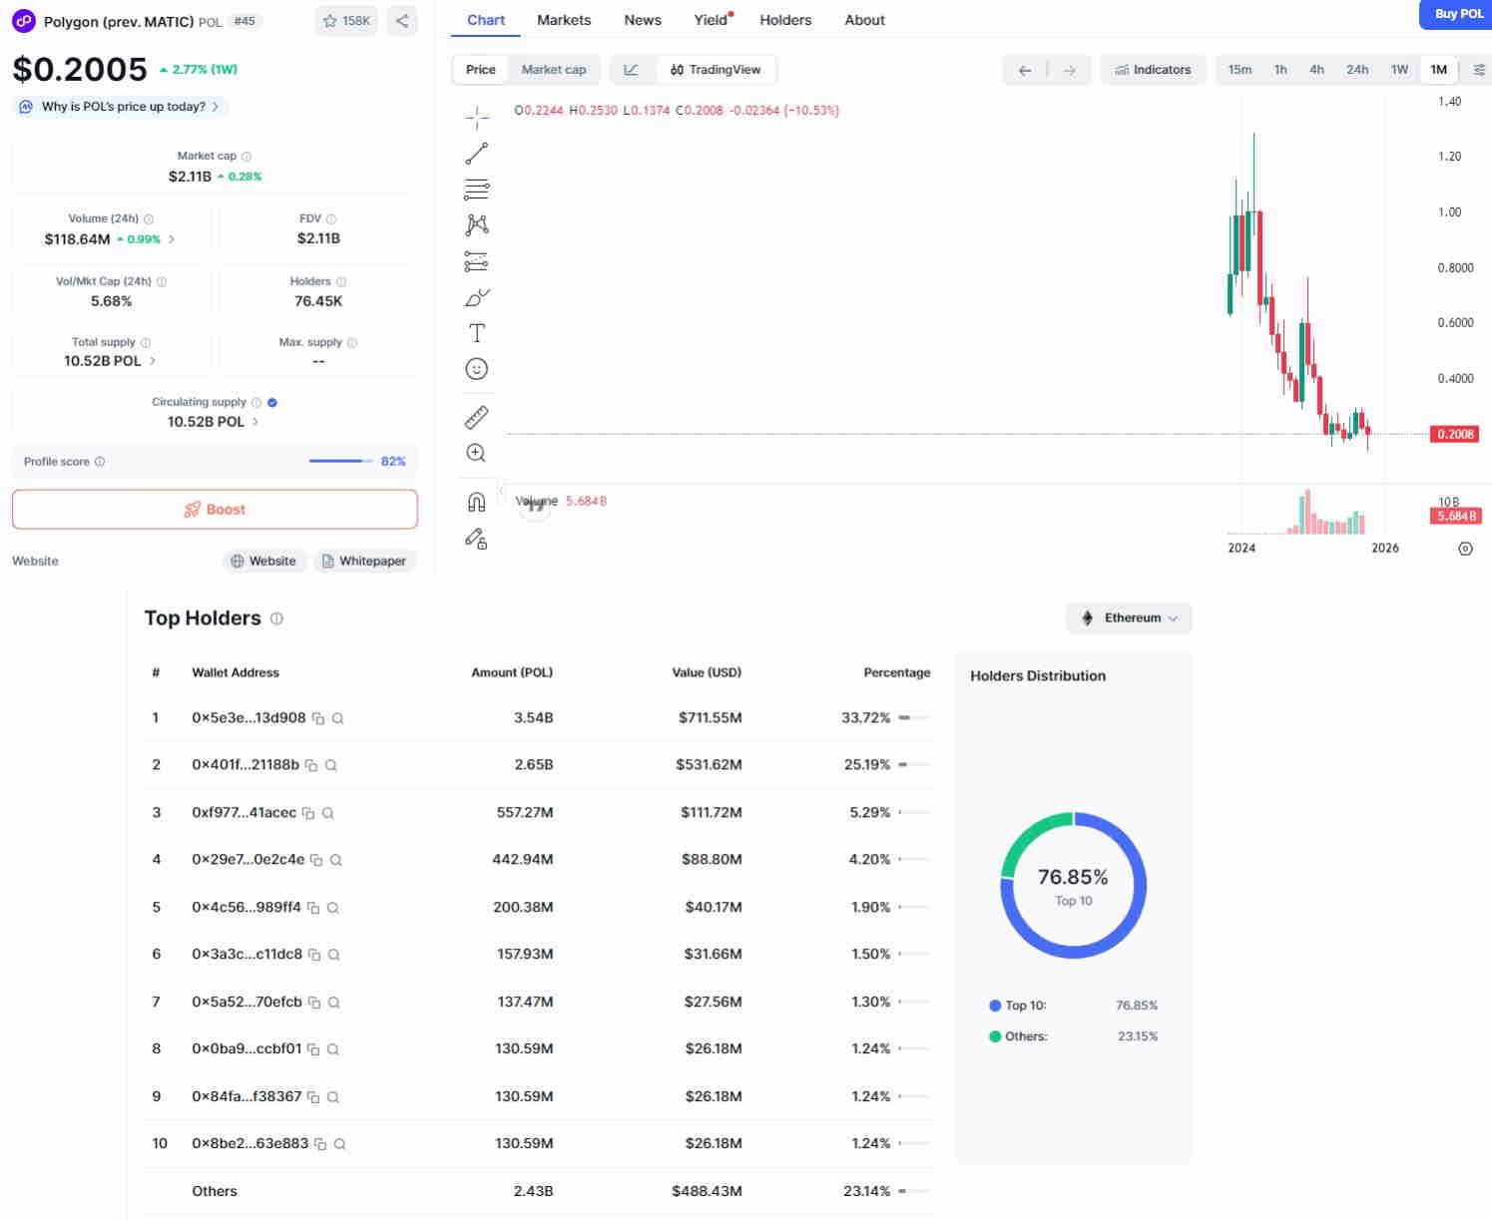Open the forecasting and measurement tools

point(477,261)
